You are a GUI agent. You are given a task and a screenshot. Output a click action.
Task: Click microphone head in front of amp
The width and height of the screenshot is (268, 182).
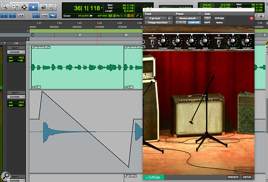click(x=191, y=122)
